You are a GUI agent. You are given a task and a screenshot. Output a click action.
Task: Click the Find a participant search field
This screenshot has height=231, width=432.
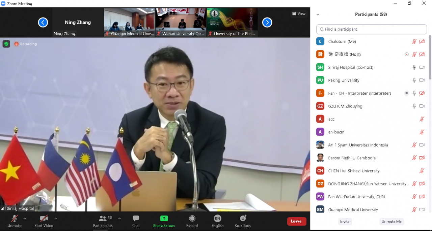click(x=371, y=29)
